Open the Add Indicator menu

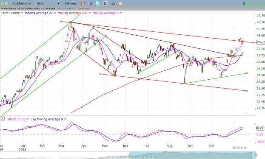(22, 3)
